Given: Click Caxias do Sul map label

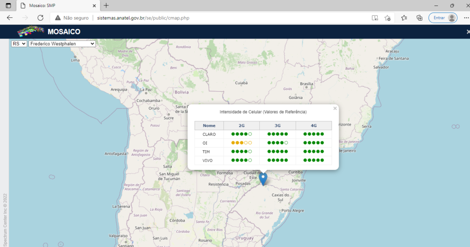Looking at the screenshot, I should pyautogui.click(x=280, y=197).
